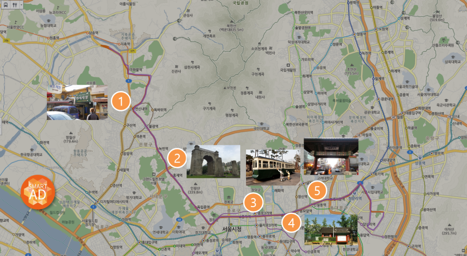Click the SMART AD orange badge
The width and height of the screenshot is (467, 256).
point(38,192)
